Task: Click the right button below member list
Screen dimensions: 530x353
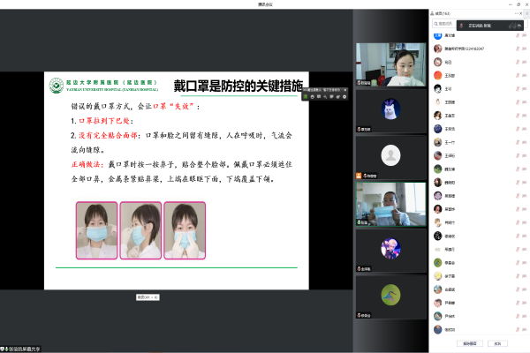Action: point(496,342)
